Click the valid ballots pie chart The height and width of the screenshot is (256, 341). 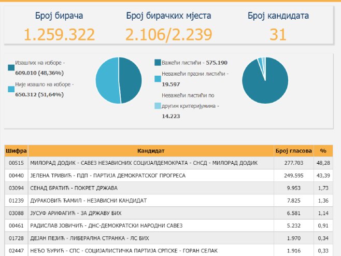pos(265,80)
